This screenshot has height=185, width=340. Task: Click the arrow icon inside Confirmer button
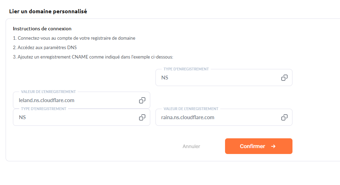point(273,146)
